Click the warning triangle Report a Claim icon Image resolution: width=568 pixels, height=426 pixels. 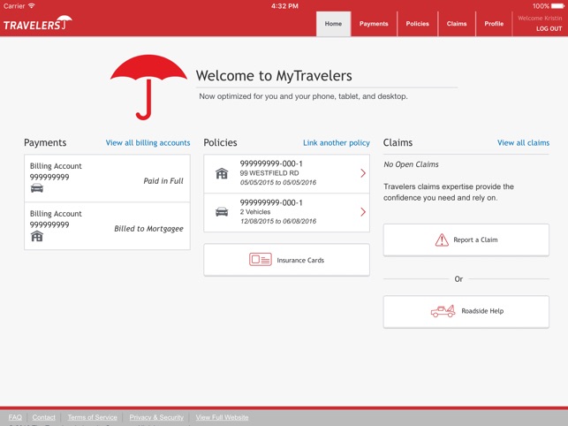(442, 240)
